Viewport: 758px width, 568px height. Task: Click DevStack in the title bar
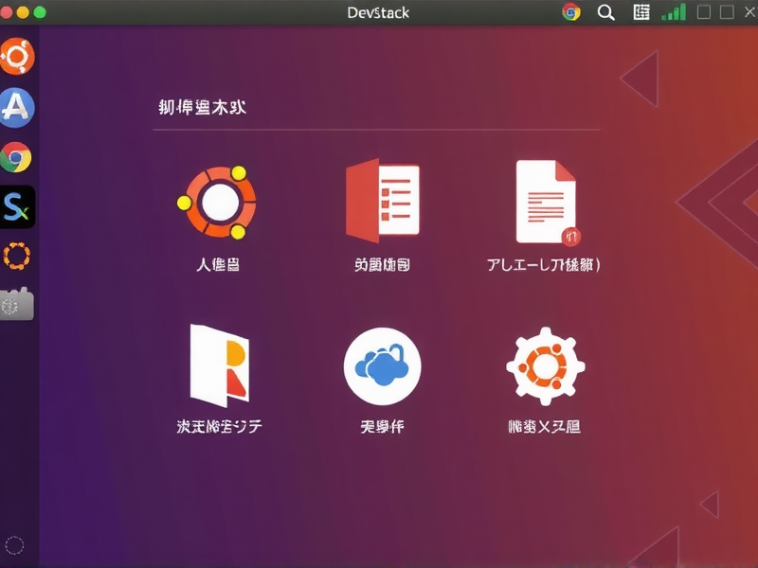377,12
